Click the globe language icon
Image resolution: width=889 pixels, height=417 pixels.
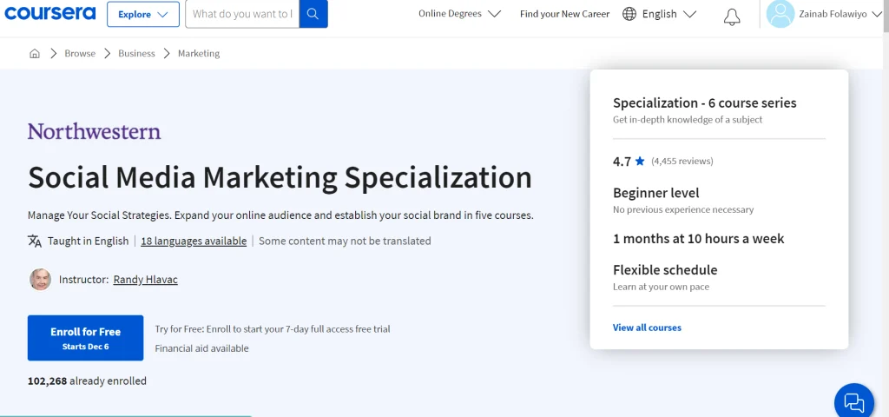pyautogui.click(x=629, y=14)
